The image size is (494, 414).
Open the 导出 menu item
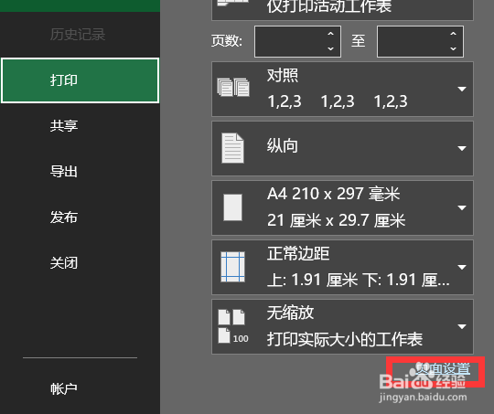64,172
